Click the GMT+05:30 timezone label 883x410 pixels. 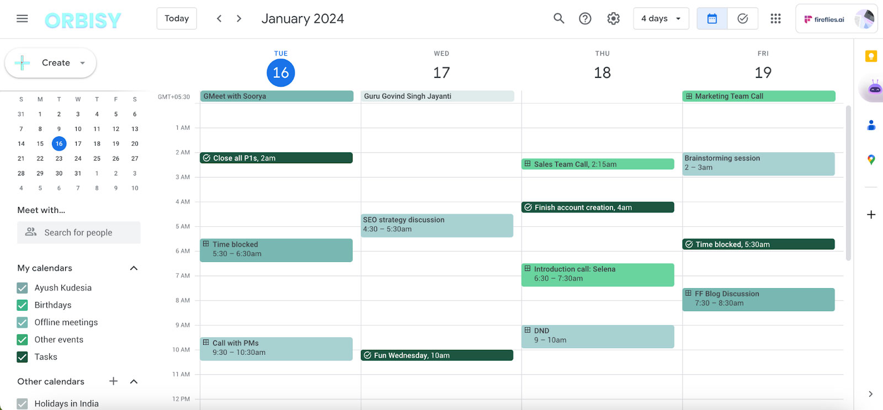(174, 97)
